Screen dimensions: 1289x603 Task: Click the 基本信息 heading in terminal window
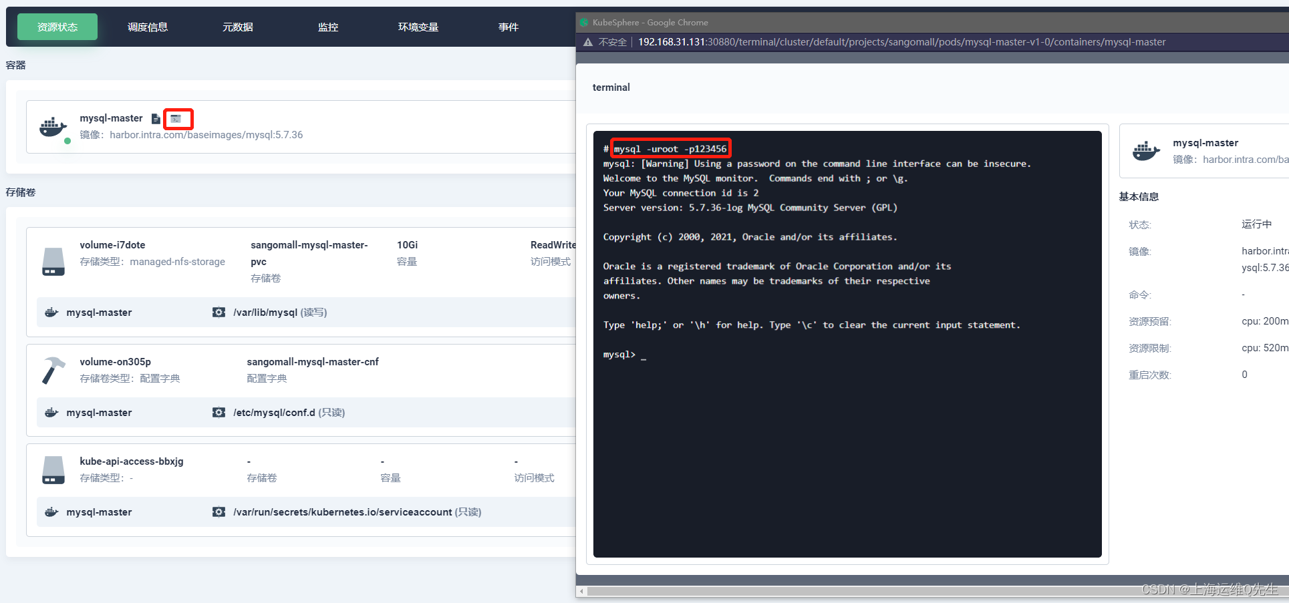tap(1139, 196)
